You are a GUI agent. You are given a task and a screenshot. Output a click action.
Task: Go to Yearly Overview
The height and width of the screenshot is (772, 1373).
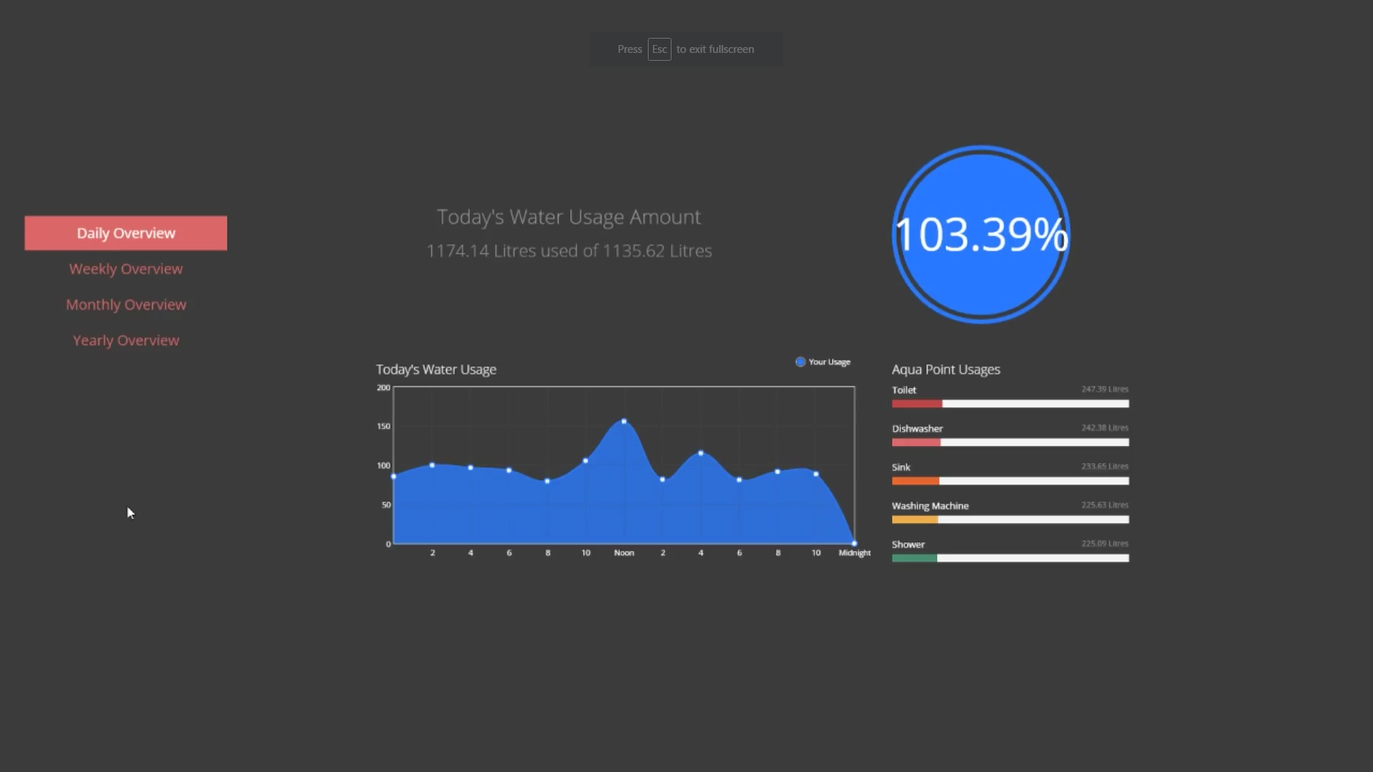tap(126, 340)
